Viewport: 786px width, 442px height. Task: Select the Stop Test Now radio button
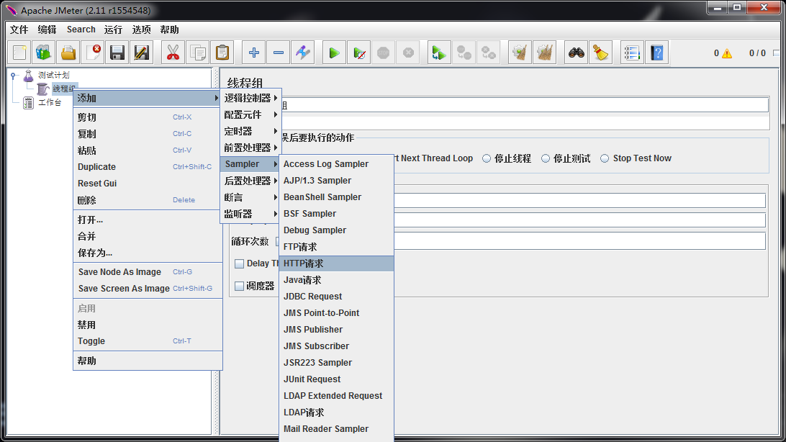(x=605, y=158)
